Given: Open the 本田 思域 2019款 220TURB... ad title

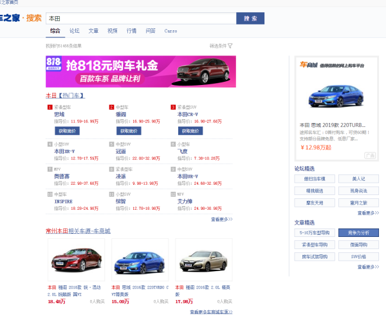Looking at the screenshot, I should (333, 125).
